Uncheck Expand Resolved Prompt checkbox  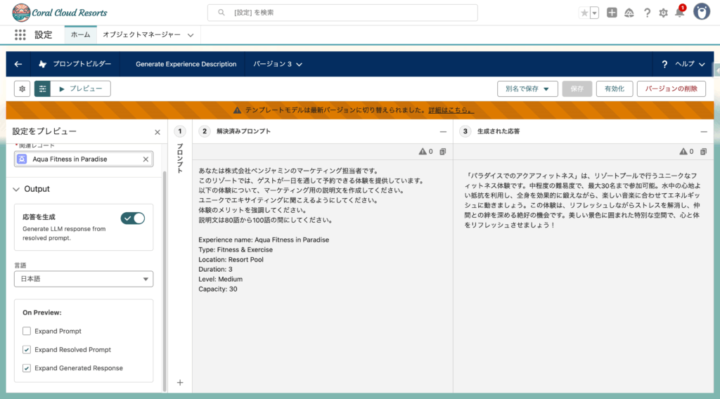(27, 350)
